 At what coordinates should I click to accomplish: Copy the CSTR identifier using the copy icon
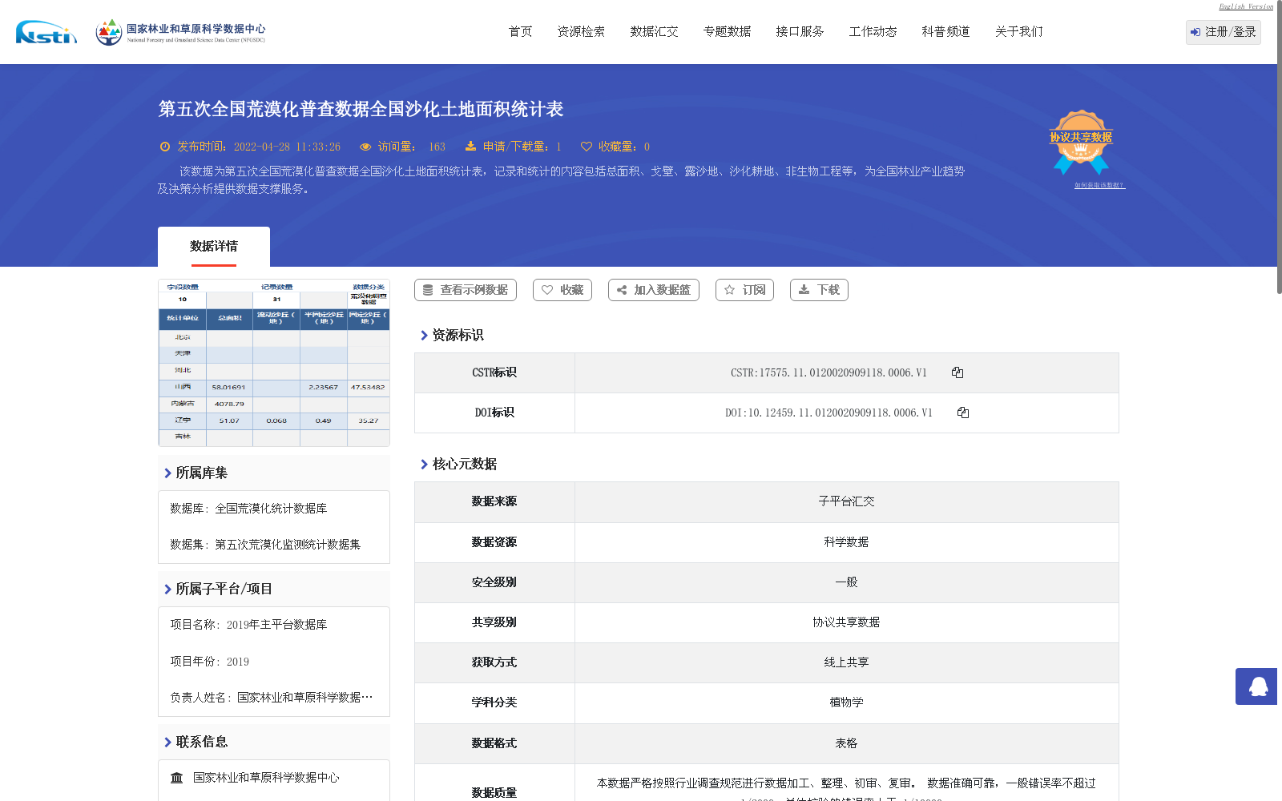point(957,372)
